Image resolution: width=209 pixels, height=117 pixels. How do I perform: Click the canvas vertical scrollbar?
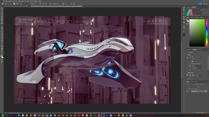(181, 60)
